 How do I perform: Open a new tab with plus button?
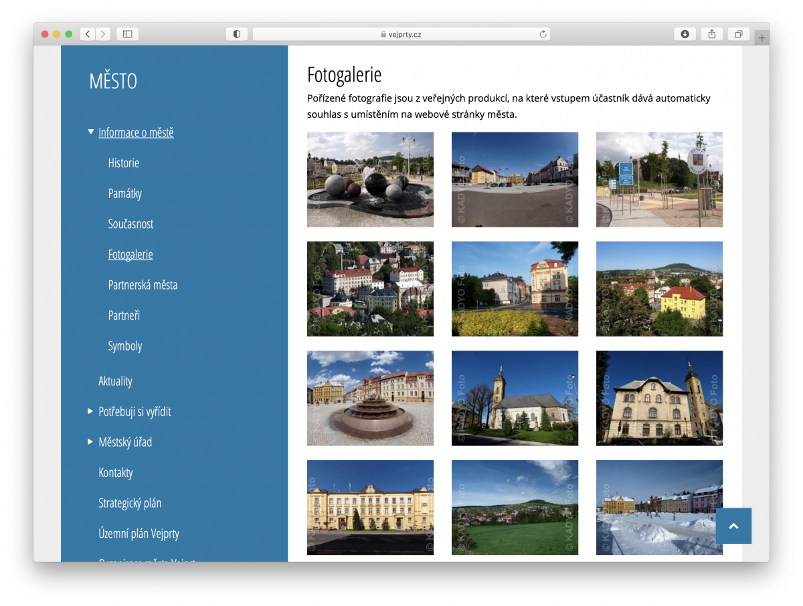click(762, 38)
